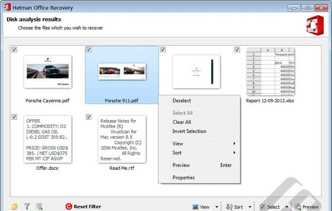Image resolution: width=332 pixels, height=211 pixels.
Task: Click the file name Report 12-09-2013.xlsx
Action: [270, 101]
